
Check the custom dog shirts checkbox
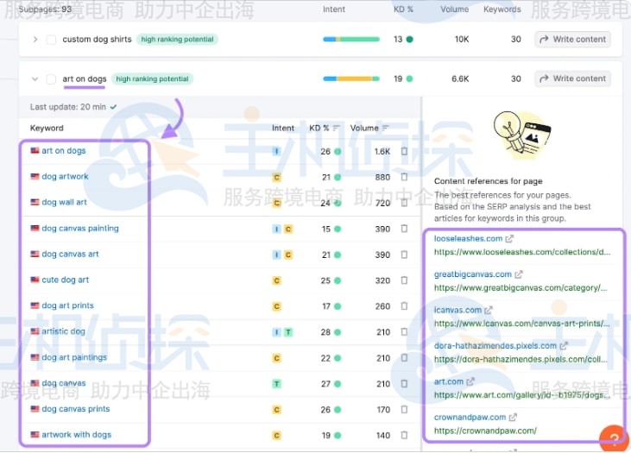[51, 40]
